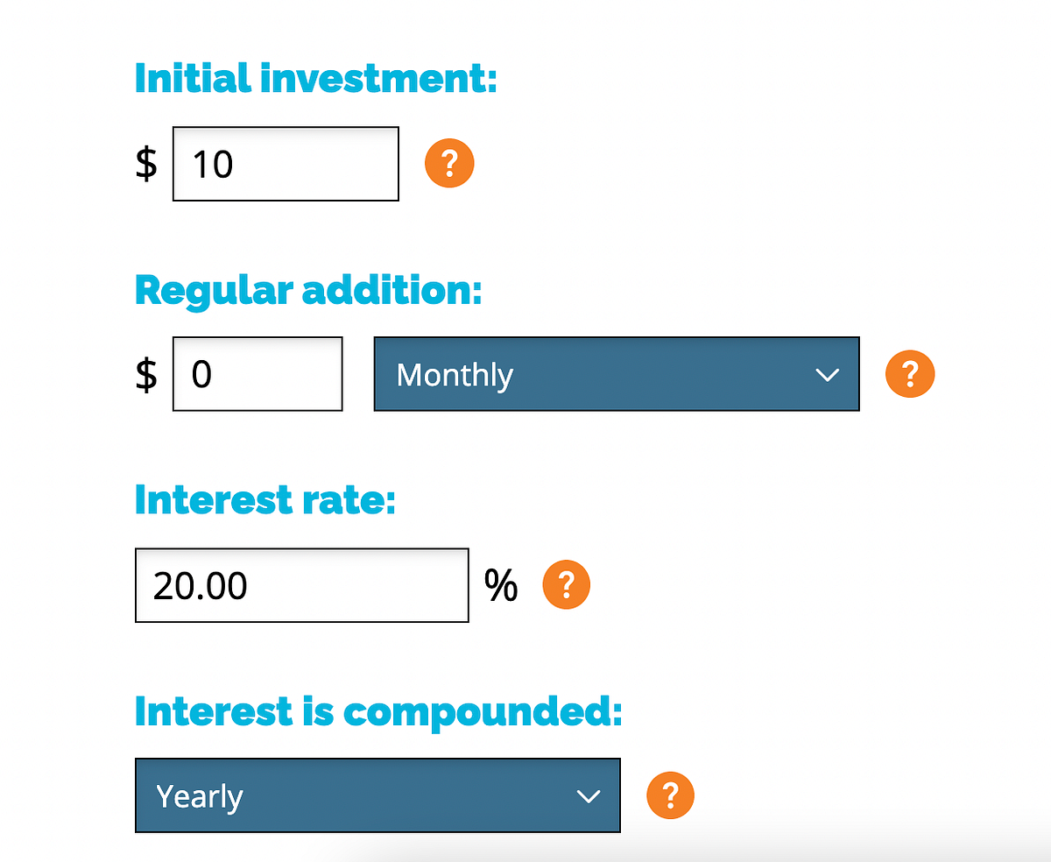
Task: Open the Monthly regular addition frequency dropdown
Action: pyautogui.click(x=617, y=374)
